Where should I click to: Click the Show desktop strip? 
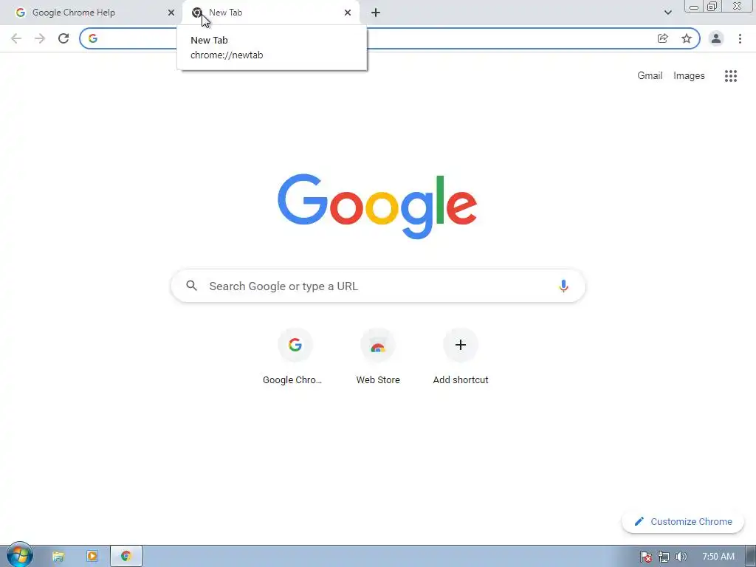pos(751,557)
